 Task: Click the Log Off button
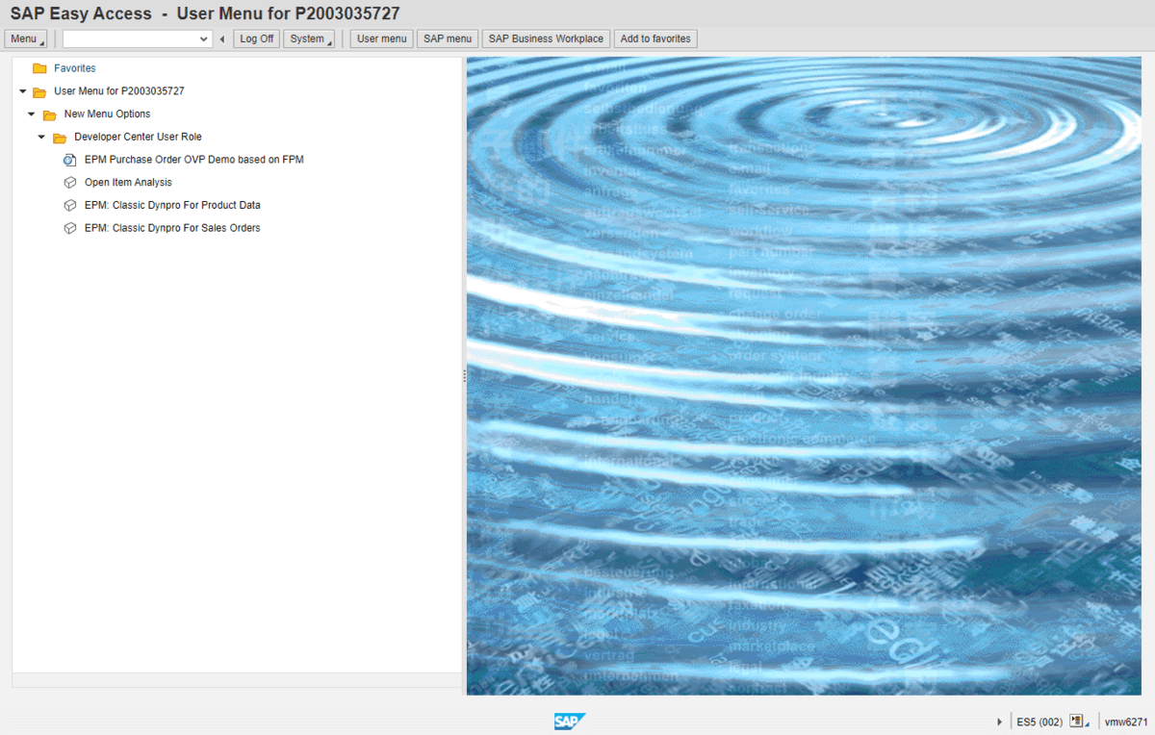click(x=257, y=39)
